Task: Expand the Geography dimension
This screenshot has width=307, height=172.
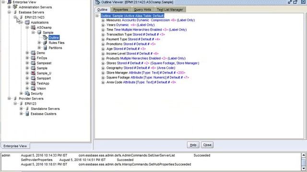Action: [103, 68]
